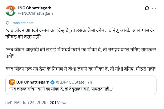Click the INC Chhattisgarh hand logo avatar
Viewport: 164px width, 109px height.
(11, 10)
